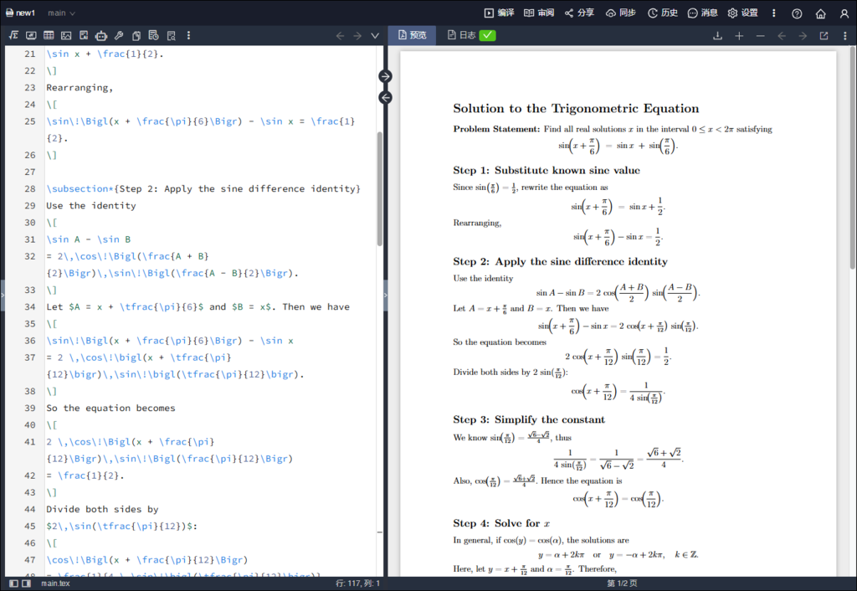The height and width of the screenshot is (591, 857).
Task: Click 编译 to compile the document
Action: point(499,13)
